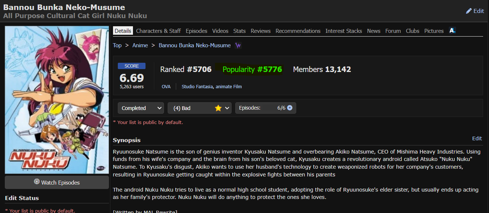Click the English title subtitle text
489x213 pixels.
pyautogui.click(x=75, y=16)
